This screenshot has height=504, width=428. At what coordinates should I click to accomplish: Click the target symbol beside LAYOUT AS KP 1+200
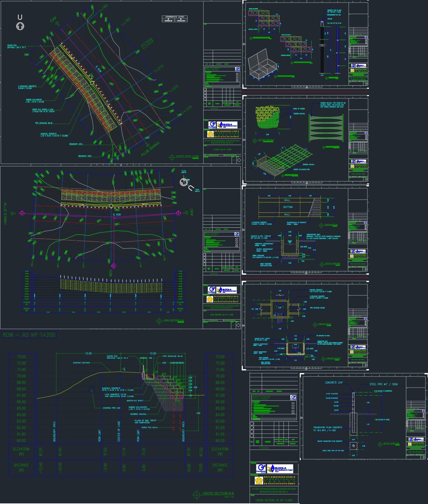(x=172, y=157)
